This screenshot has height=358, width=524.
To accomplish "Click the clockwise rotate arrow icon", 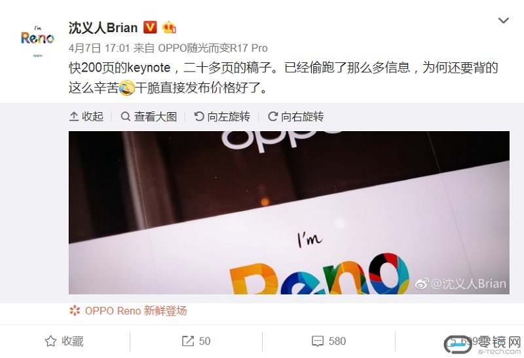I will tap(272, 117).
